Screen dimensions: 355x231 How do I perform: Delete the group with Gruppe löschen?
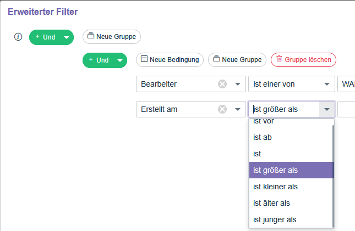(x=303, y=59)
